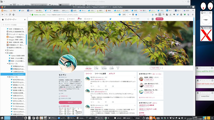The height and width of the screenshot is (120, 214).
Task: Open a new tab with plus button
Action: click(193, 10)
